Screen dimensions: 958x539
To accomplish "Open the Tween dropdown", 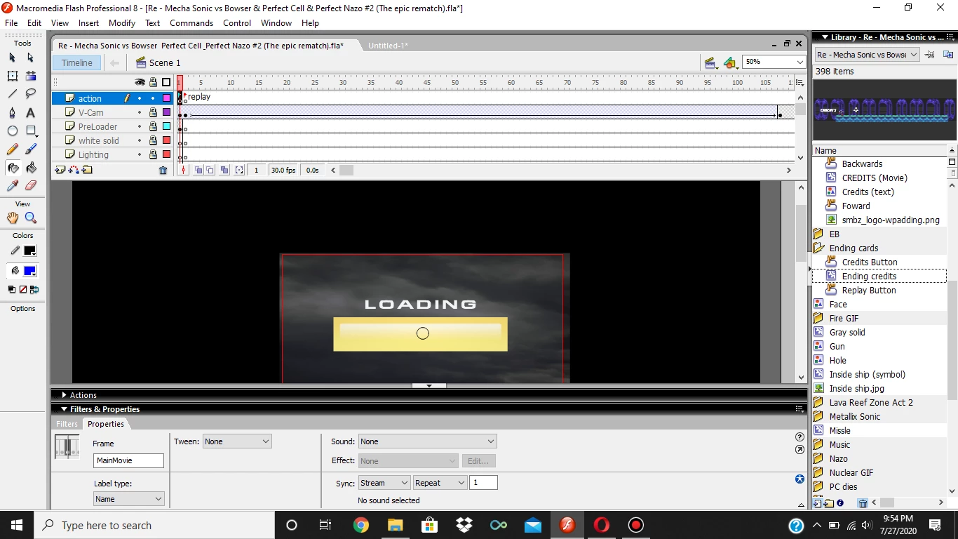I will tap(237, 441).
